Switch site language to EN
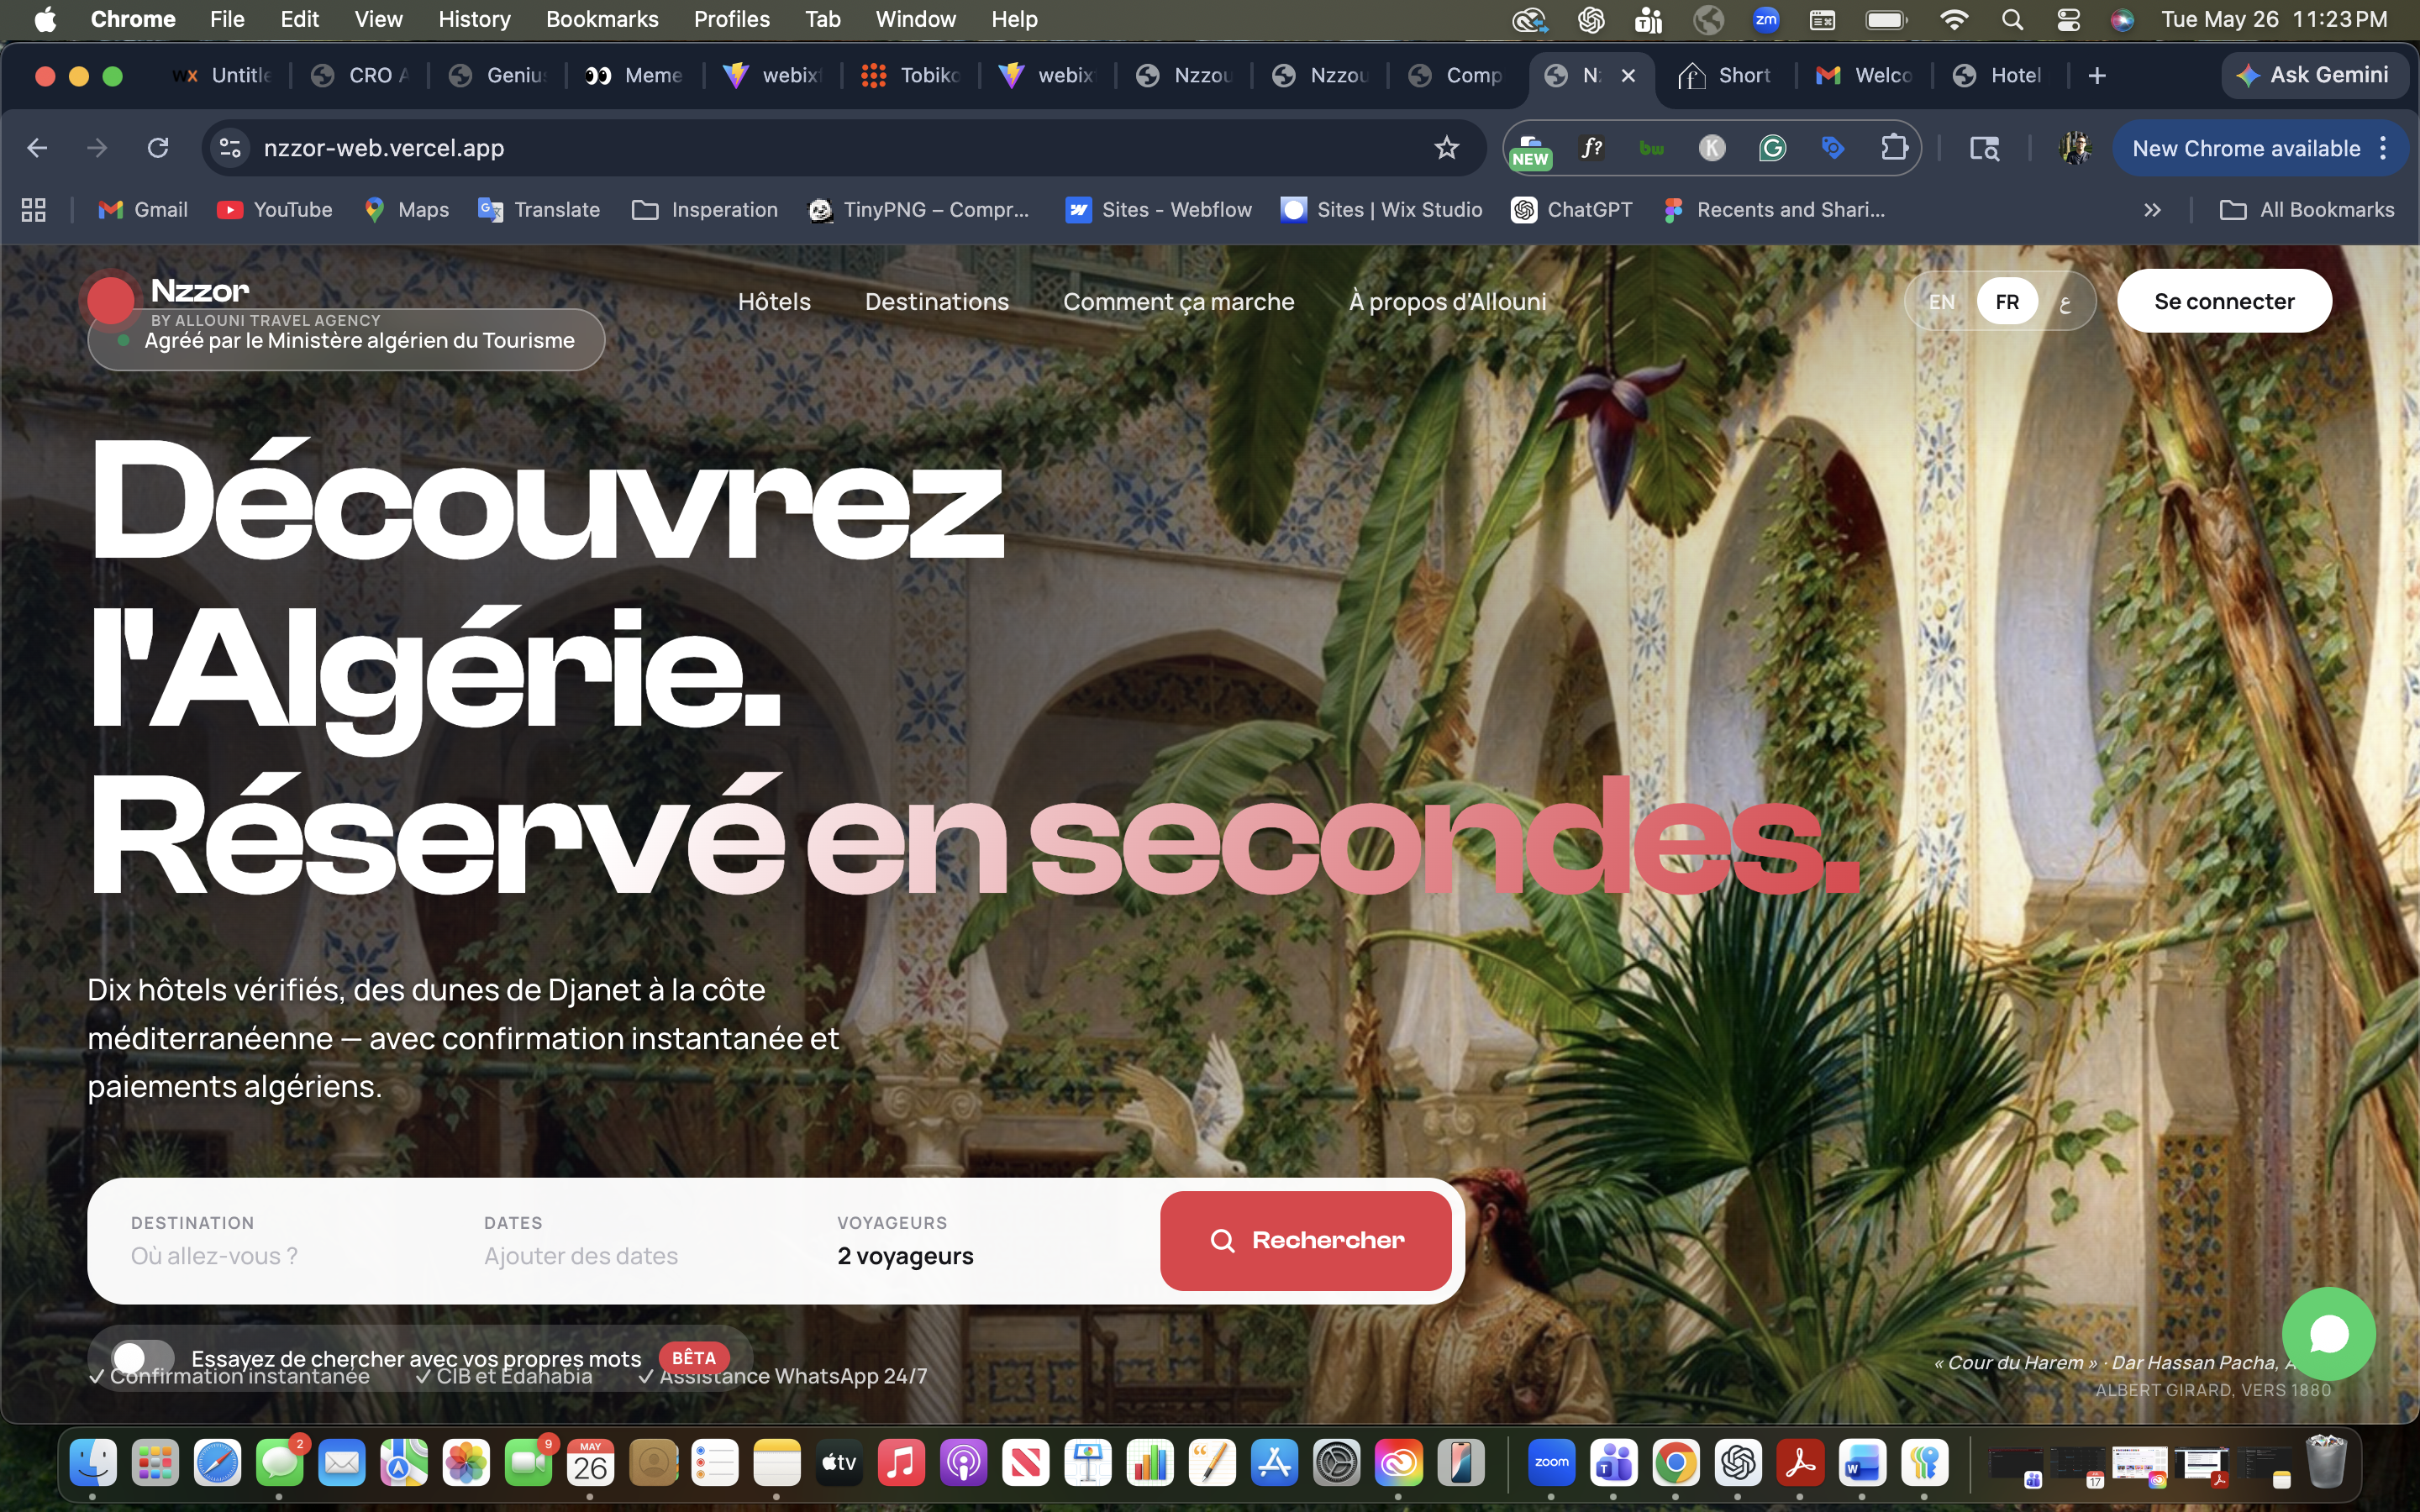Screen dimensions: 2420x1512 [x=1941, y=302]
